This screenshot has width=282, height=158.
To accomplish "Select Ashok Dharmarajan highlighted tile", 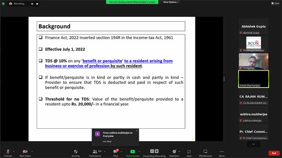I will coord(253,79).
